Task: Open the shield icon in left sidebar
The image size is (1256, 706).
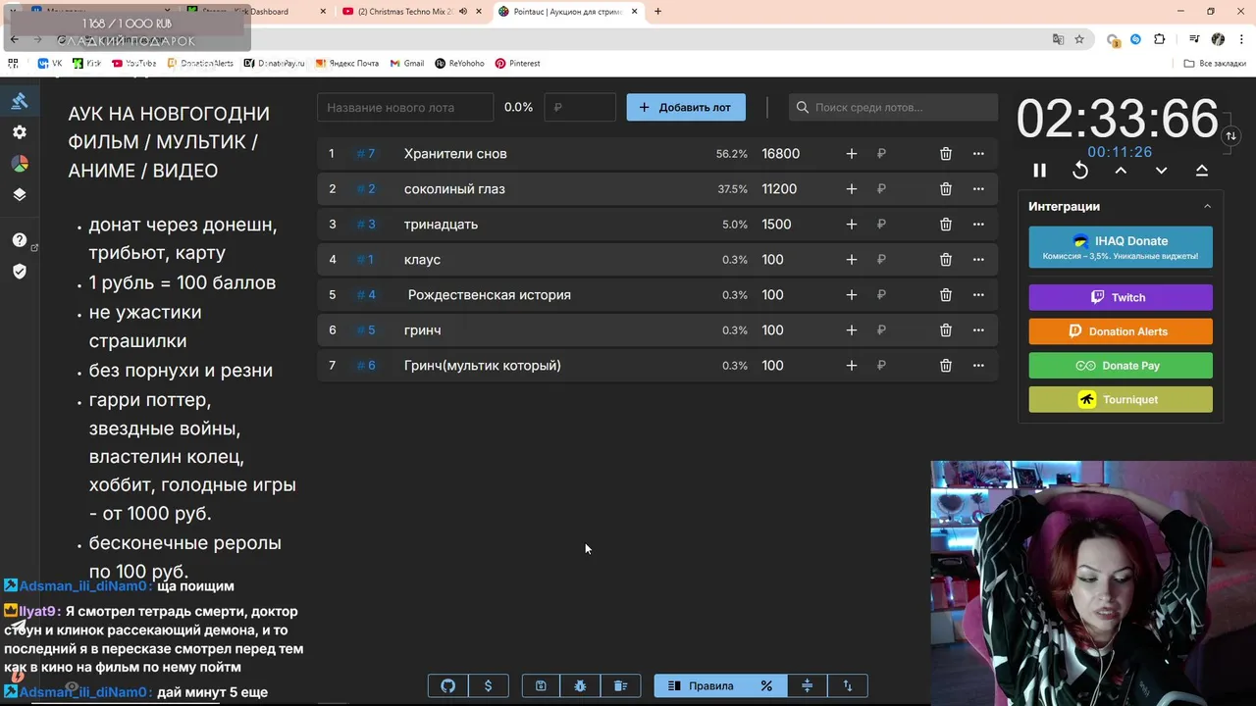Action: click(20, 272)
